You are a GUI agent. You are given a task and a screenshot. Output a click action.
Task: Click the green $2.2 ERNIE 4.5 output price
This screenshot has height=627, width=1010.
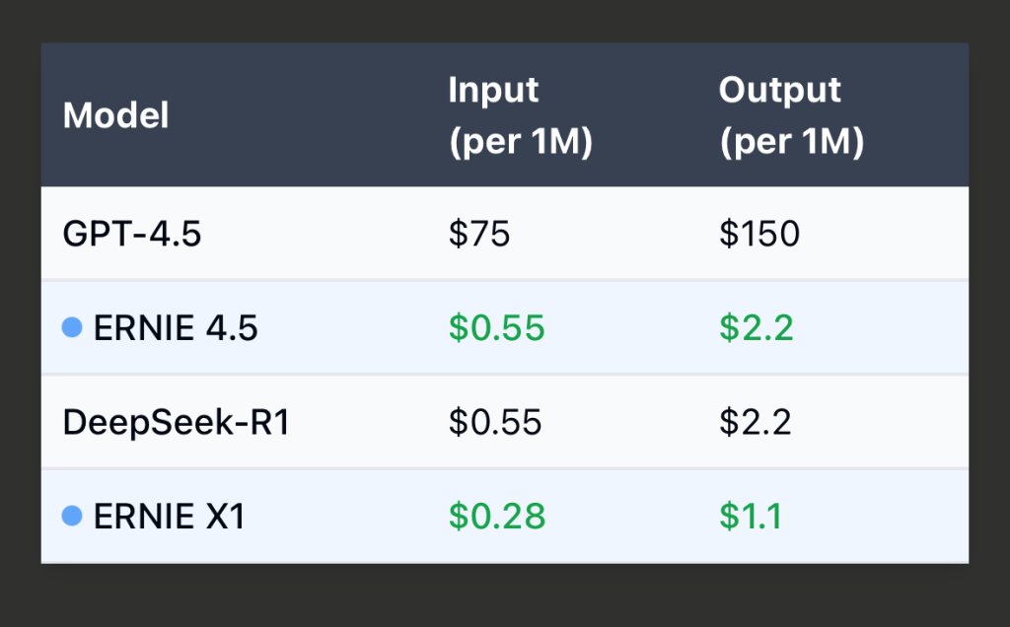click(x=756, y=327)
